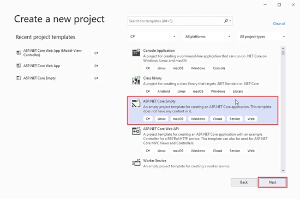300x199 pixels.
Task: Click the Console Application template icon
Action: click(136, 52)
